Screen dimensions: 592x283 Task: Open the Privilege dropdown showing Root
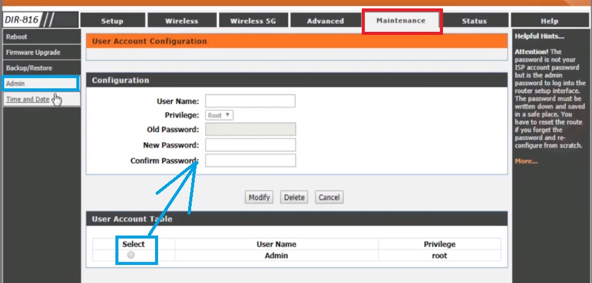point(219,115)
